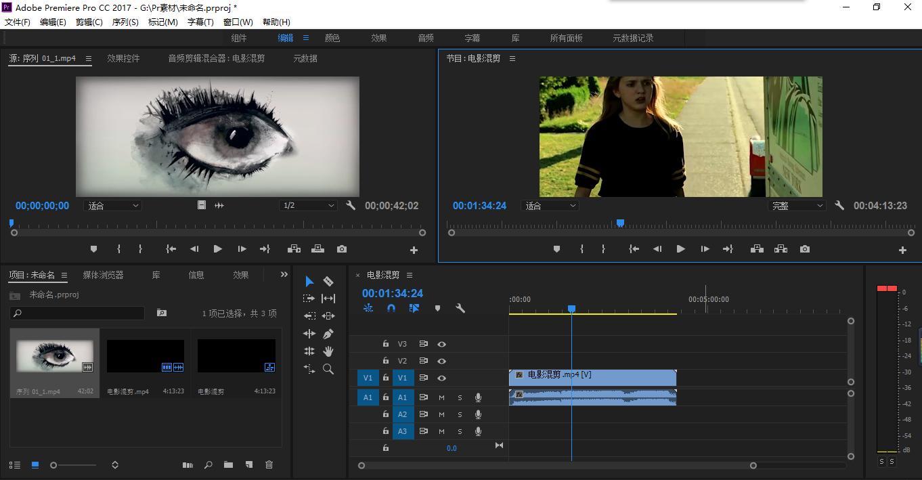
Task: Expand project panel tabs overflow chevron
Action: click(284, 275)
